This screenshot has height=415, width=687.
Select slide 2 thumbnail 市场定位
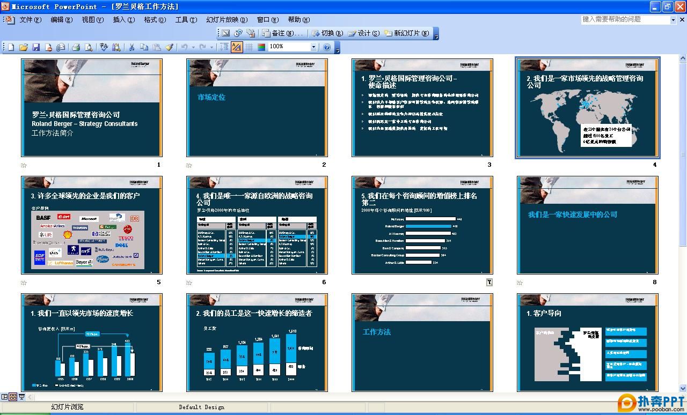click(257, 108)
